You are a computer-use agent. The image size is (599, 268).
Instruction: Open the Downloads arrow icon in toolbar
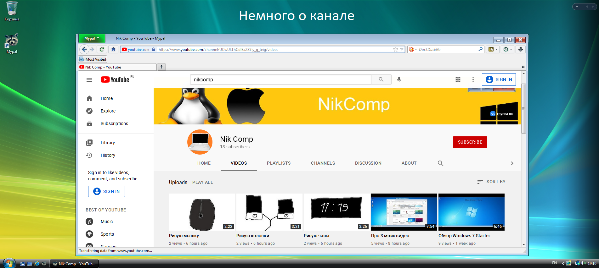point(521,49)
